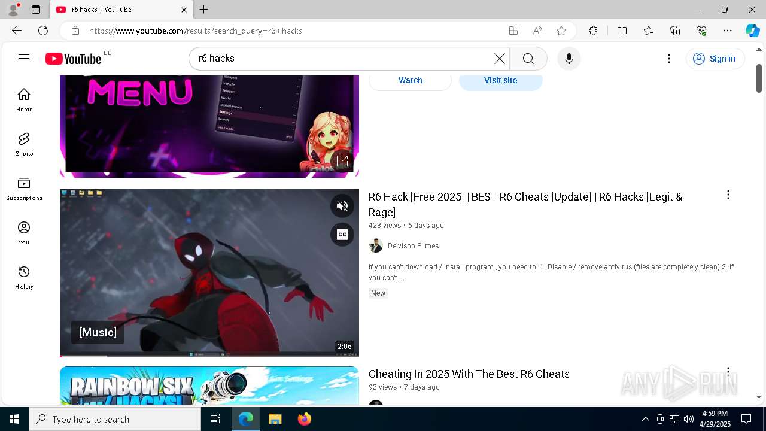Open Home in the sidebar
Viewport: 766px width, 431px height.
24,100
